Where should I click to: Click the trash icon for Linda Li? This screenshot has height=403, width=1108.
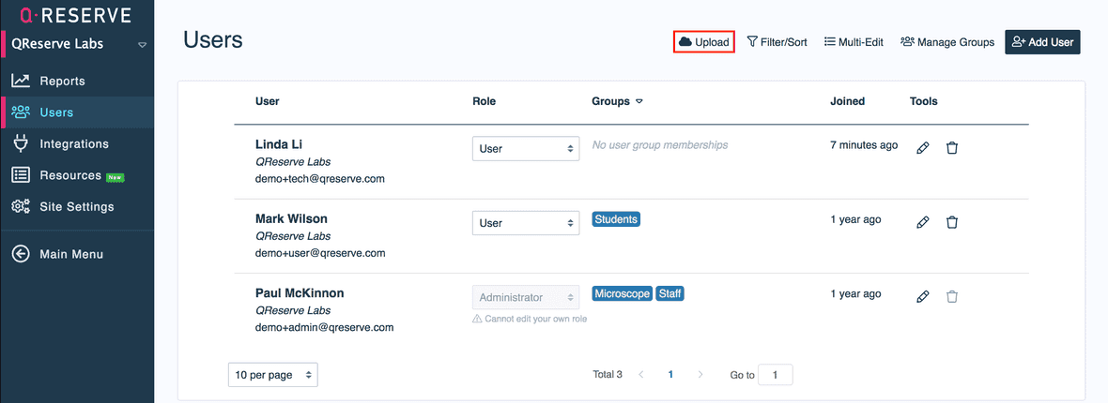point(951,148)
